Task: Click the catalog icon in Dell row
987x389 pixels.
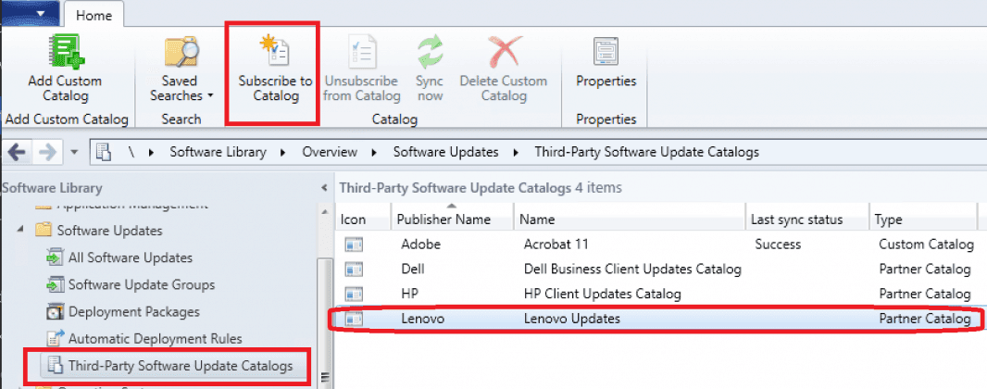Action: [x=355, y=270]
